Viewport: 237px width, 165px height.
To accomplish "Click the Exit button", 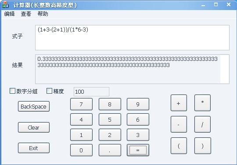I will pos(34,148).
